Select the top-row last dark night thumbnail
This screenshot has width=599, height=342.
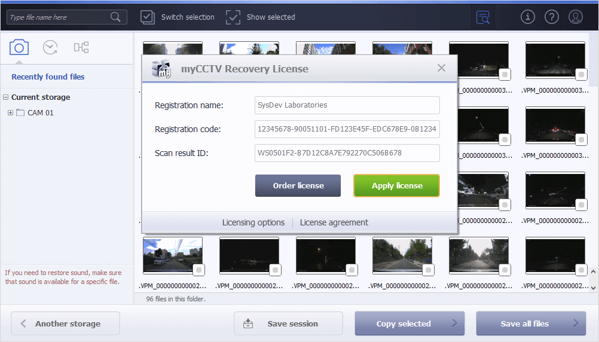(555, 60)
